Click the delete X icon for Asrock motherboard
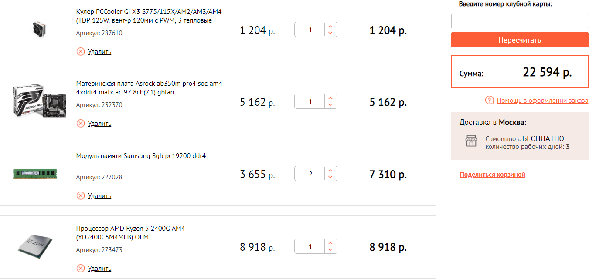 click(x=81, y=124)
